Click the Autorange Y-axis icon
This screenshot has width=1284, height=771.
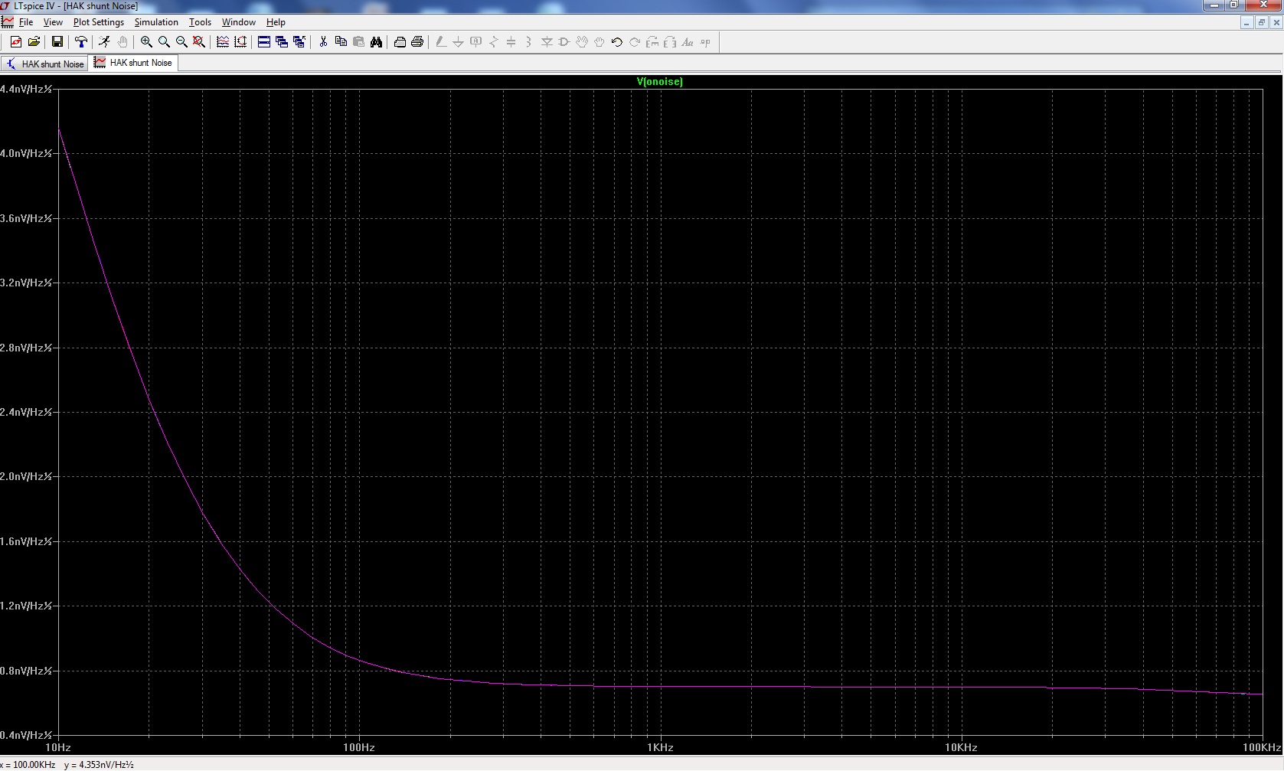pyautogui.click(x=240, y=42)
